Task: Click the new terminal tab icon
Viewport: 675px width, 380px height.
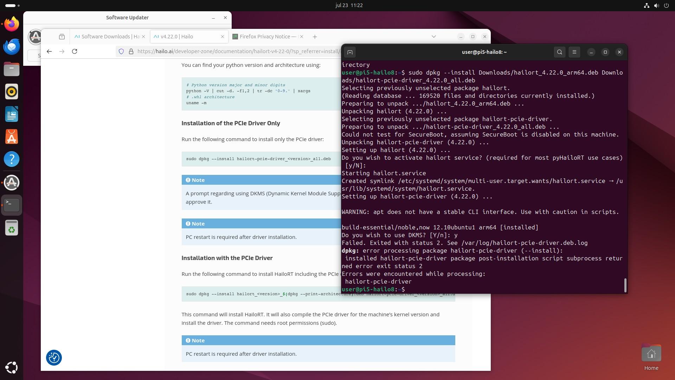Action: [x=350, y=52]
